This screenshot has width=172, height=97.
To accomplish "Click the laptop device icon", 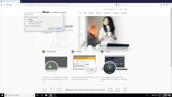I will point(117,90).
